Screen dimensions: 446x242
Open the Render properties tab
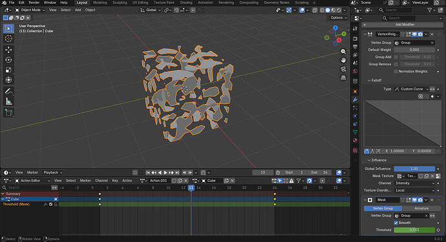coord(355,38)
